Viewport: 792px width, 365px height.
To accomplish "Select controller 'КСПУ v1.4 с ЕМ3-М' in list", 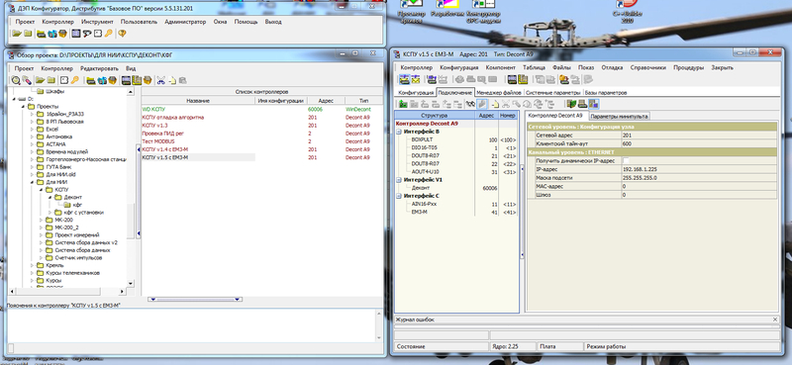I will pos(165,149).
